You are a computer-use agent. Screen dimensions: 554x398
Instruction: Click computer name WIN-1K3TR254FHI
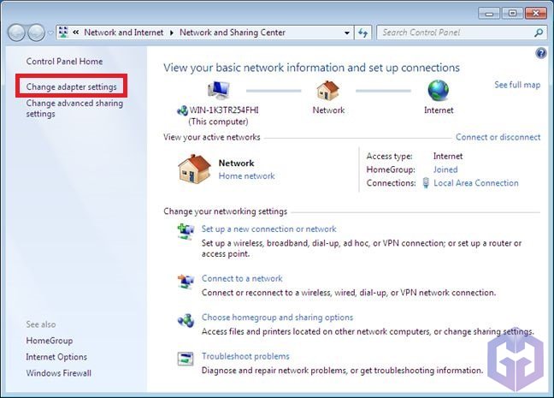click(x=224, y=110)
